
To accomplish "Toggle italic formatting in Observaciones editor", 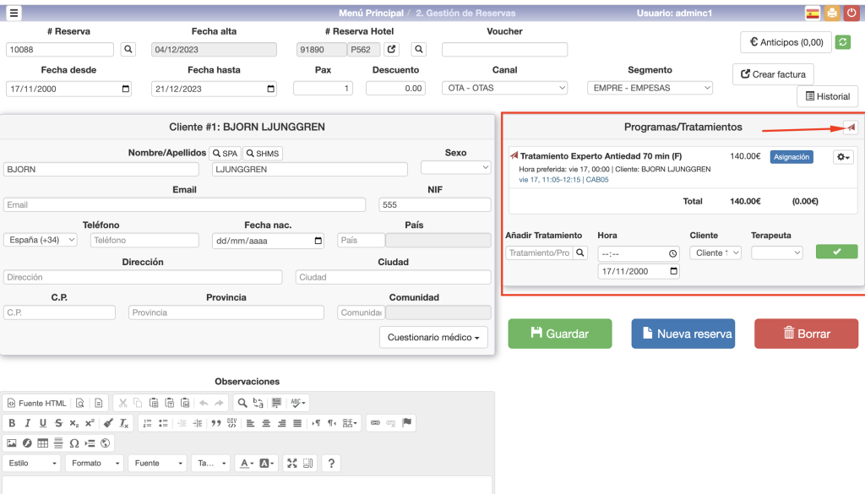I will [x=27, y=423].
